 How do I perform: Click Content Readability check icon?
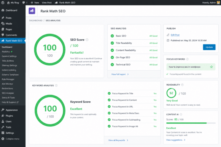112,50
